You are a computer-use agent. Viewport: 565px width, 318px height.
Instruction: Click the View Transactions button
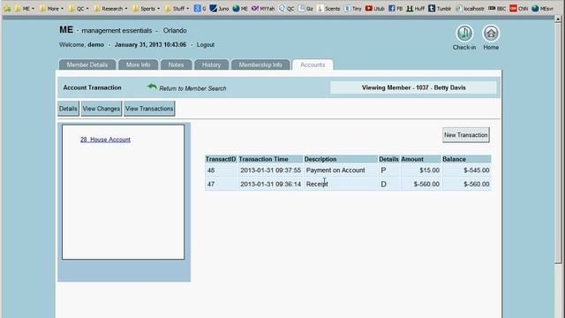click(x=149, y=109)
